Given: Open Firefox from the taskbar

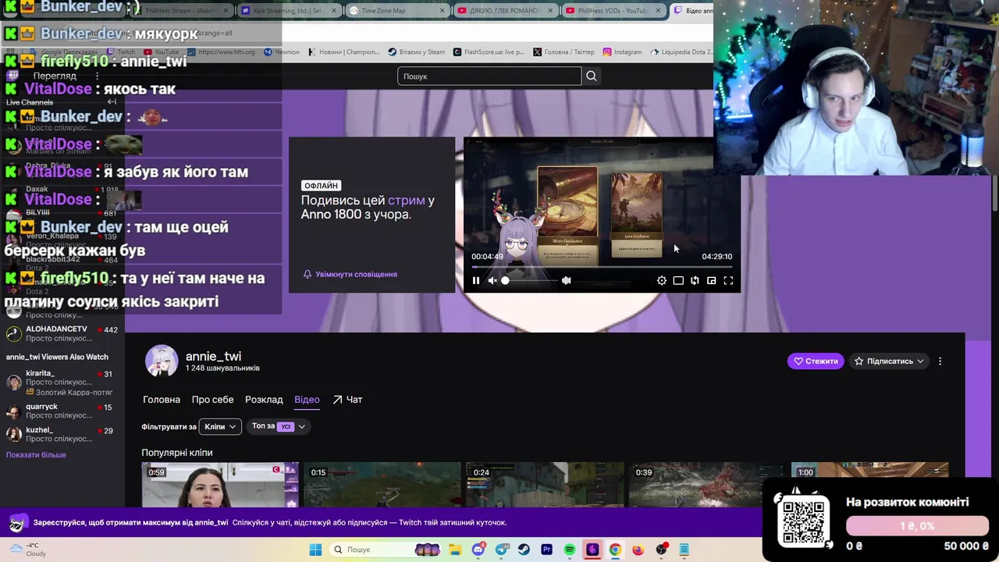Looking at the screenshot, I should tap(638, 550).
